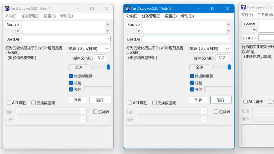The image size is (274, 154).
Task: Click FastCopy app icon in right window title bar
Action: (244, 7)
